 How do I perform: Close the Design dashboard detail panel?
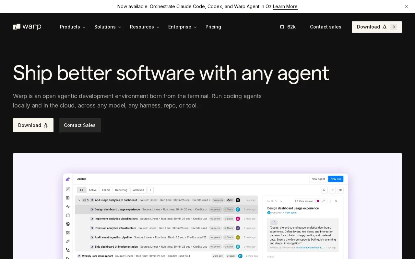point(336,201)
